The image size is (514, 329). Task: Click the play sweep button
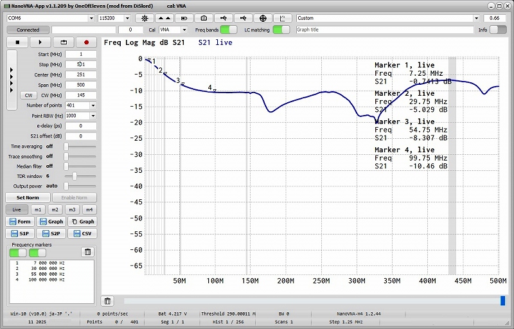pos(40,42)
